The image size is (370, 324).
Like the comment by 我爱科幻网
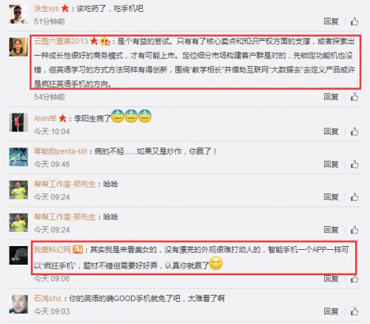[354, 279]
